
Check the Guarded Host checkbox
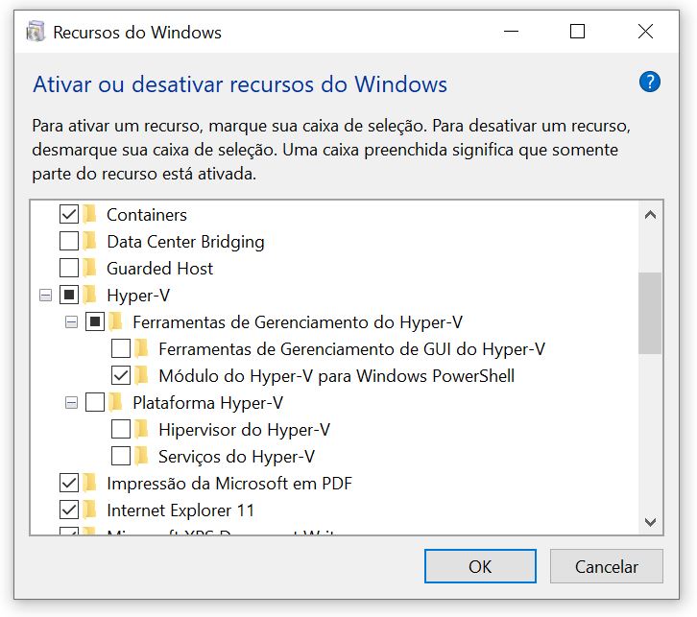(69, 268)
